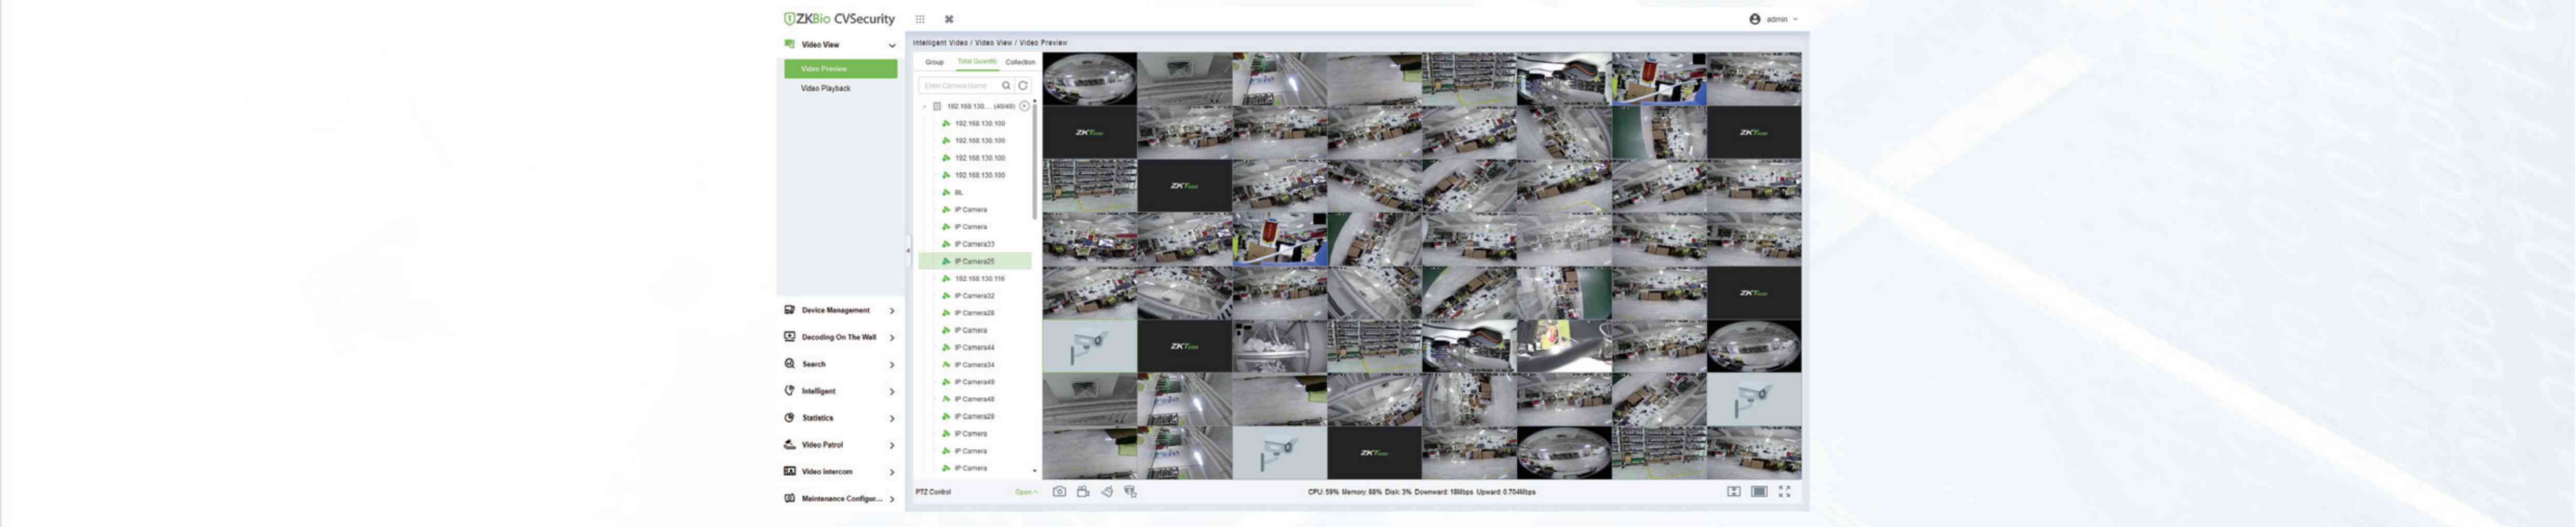Image resolution: width=2576 pixels, height=527 pixels.
Task: Expand the Decoding On The Wall chevron
Action: (892, 337)
